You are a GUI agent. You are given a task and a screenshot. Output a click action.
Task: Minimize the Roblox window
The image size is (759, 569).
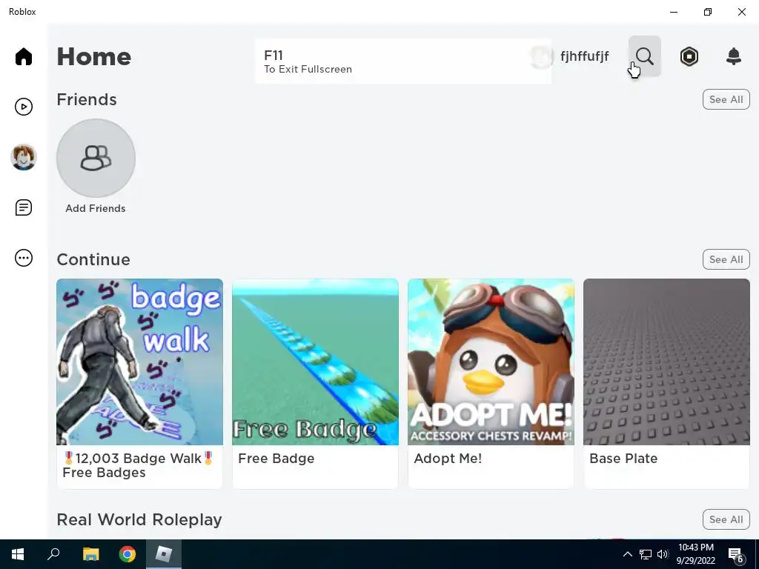[x=674, y=12]
